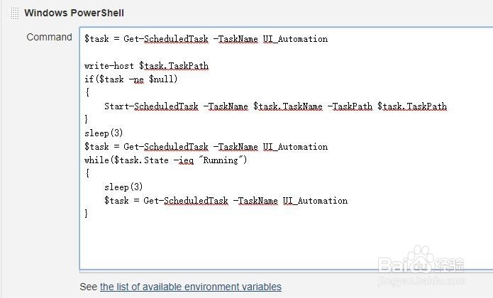Click the Command field label

[x=50, y=37]
